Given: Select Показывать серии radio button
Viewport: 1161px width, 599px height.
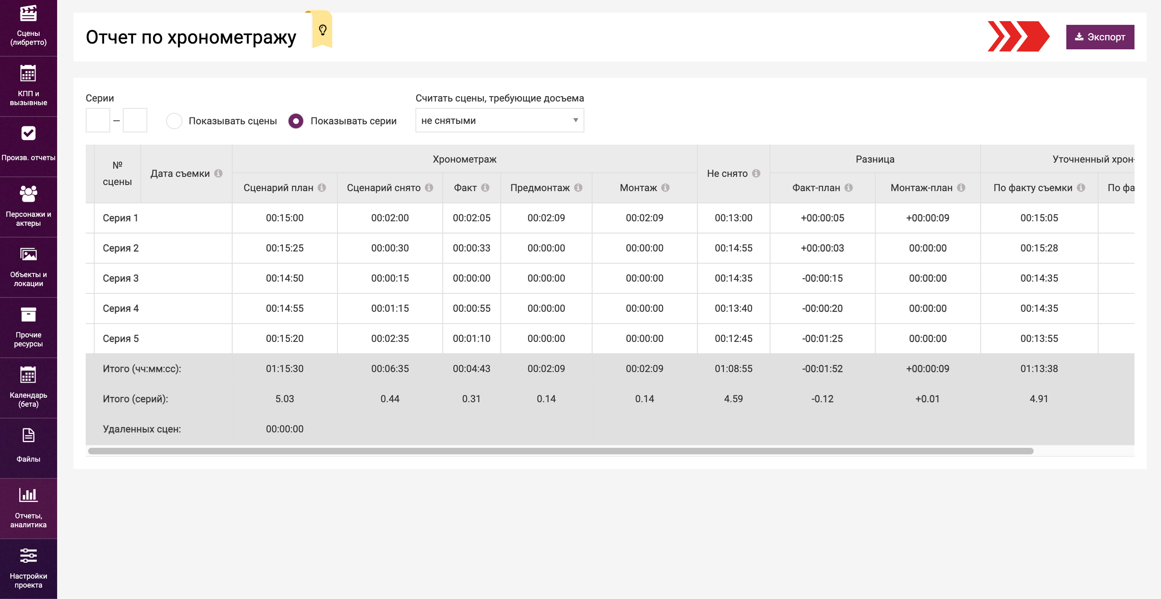Looking at the screenshot, I should click(296, 121).
